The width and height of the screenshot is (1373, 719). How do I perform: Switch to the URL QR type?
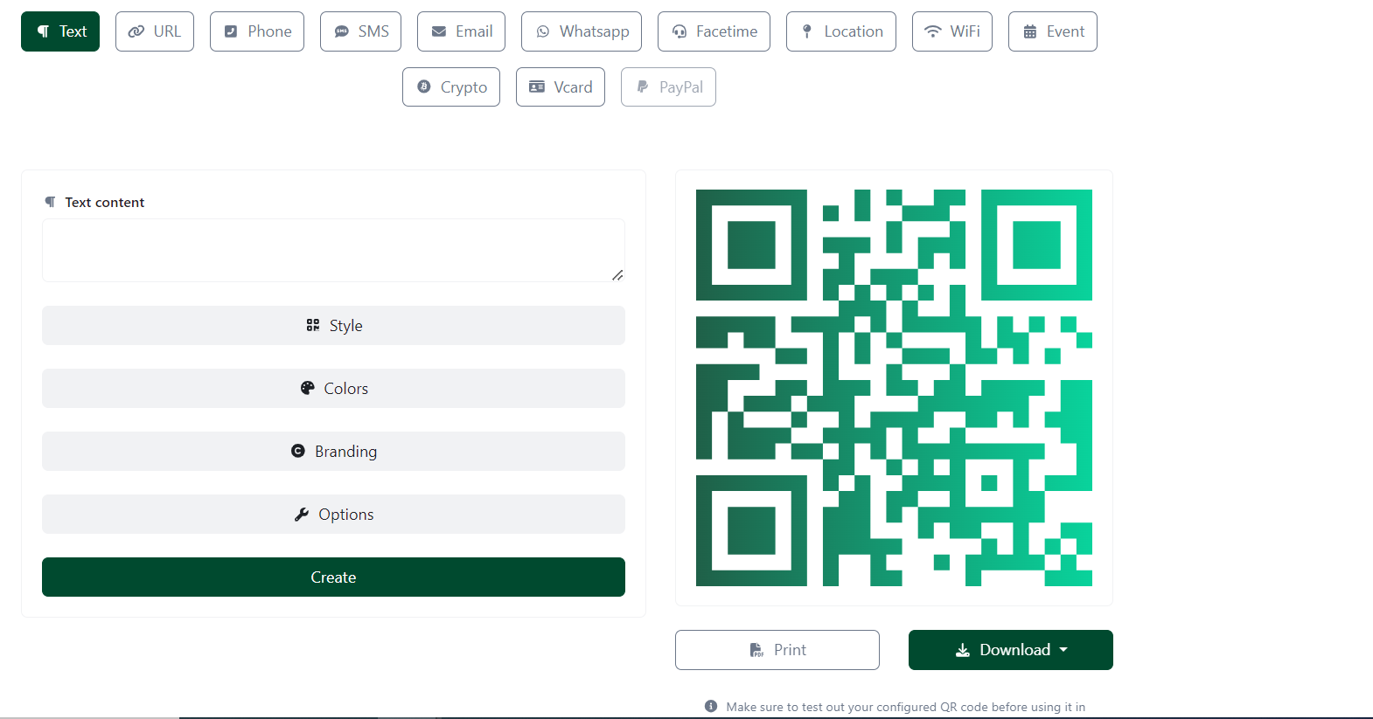pyautogui.click(x=155, y=31)
